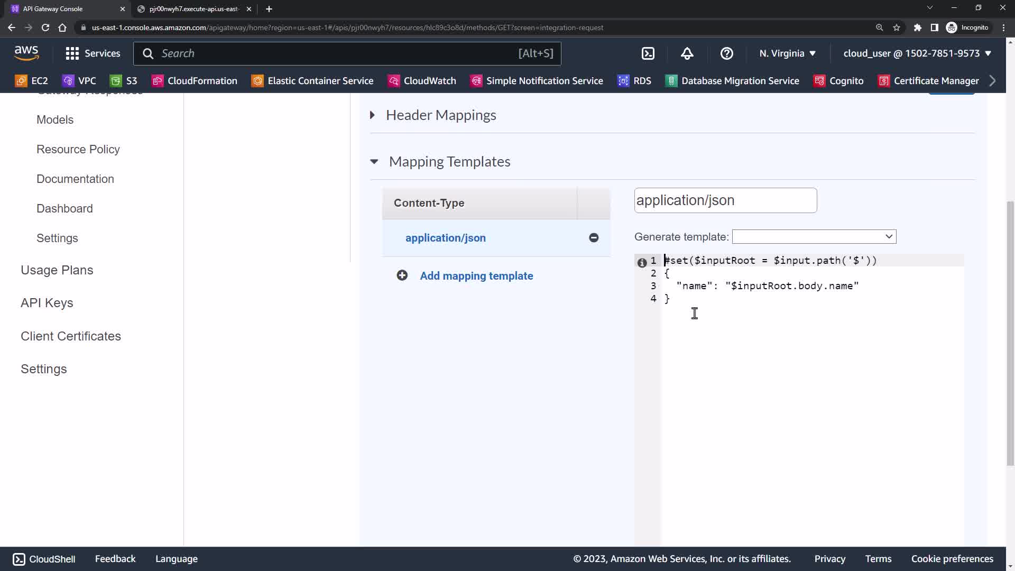This screenshot has height=571, width=1015.
Task: Open the CloudWatch favorites shortcut
Action: [x=422, y=81]
